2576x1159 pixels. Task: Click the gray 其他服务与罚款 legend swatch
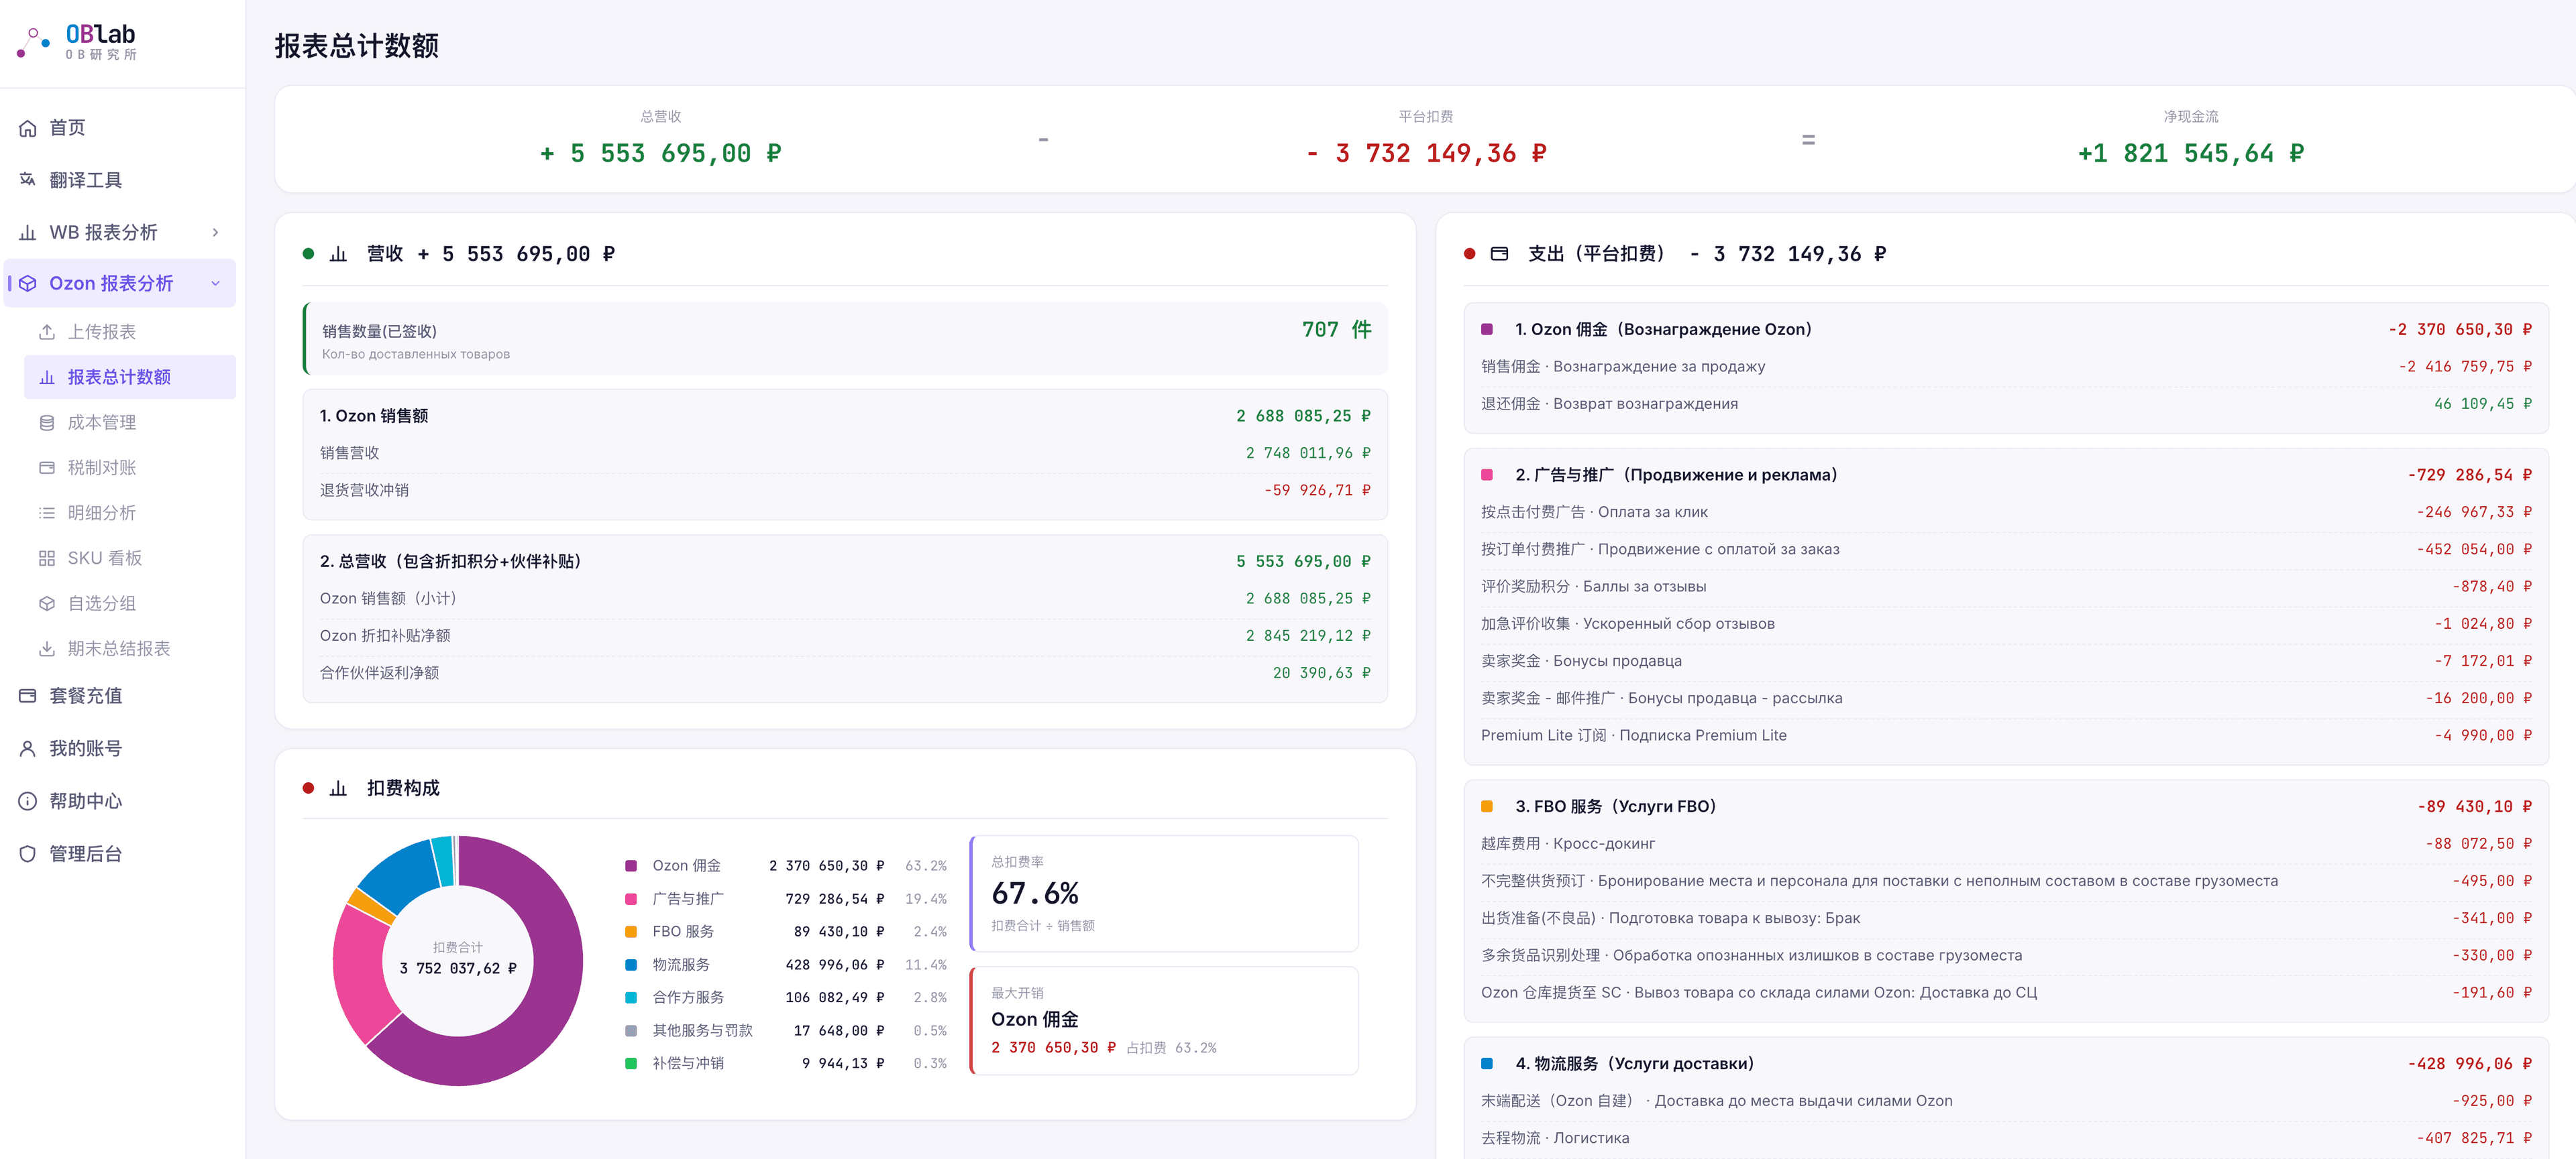click(631, 1031)
